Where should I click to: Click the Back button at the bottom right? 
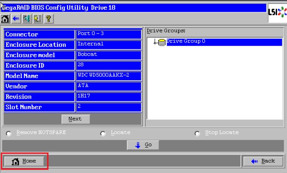point(263,161)
